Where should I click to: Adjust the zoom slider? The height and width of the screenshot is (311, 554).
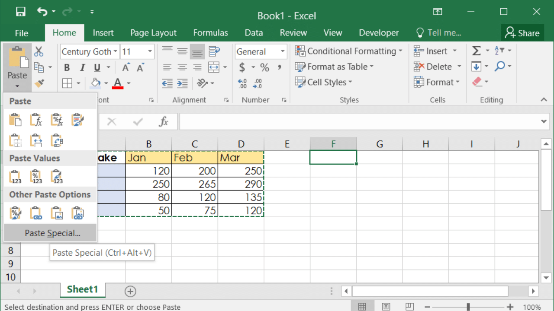pyautogui.click(x=468, y=307)
